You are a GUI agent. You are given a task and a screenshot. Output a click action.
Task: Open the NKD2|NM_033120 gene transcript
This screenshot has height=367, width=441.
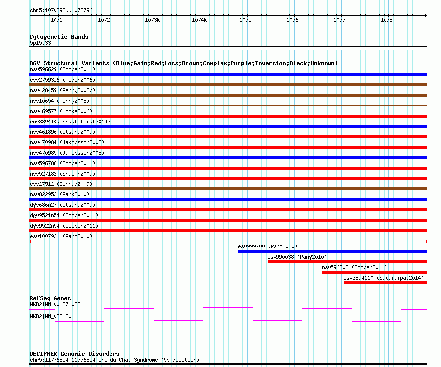click(228, 321)
